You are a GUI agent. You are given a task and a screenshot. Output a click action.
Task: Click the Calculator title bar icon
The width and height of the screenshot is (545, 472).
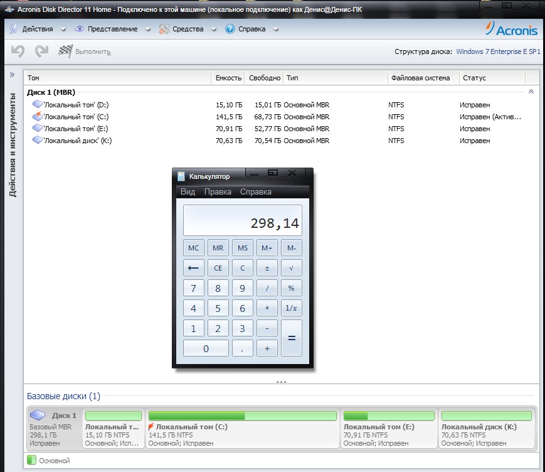tap(181, 176)
